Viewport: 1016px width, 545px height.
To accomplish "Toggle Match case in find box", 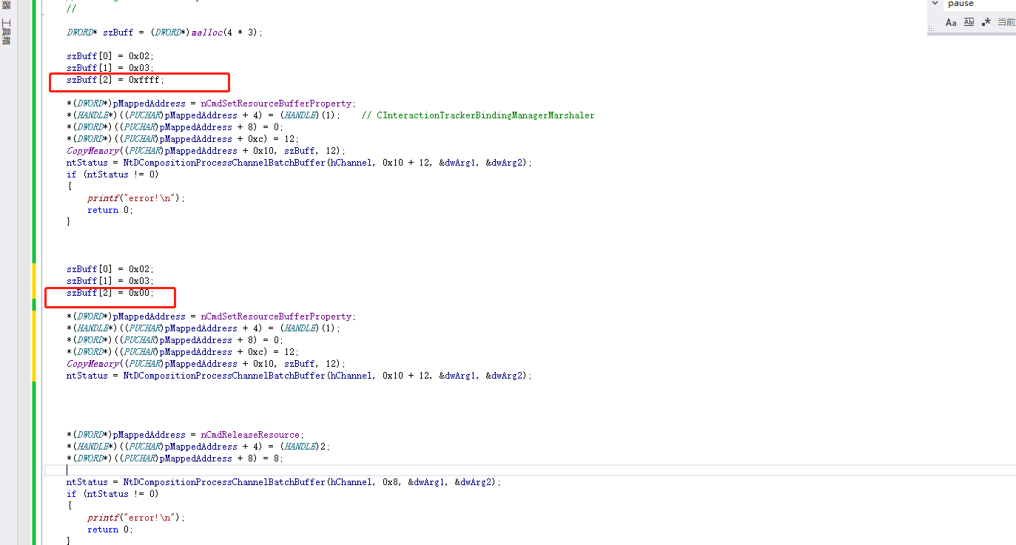I will pyautogui.click(x=951, y=22).
